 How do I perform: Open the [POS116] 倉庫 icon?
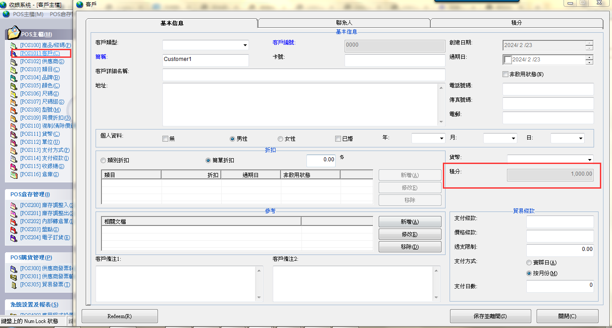[14, 174]
